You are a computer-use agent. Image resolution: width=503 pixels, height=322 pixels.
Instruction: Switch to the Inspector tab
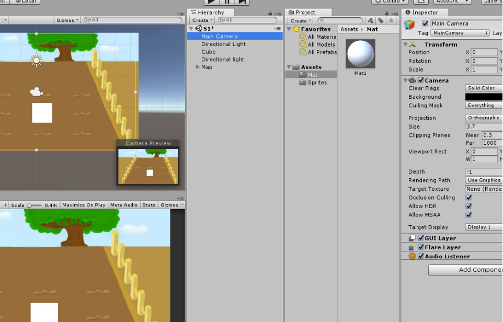(425, 13)
